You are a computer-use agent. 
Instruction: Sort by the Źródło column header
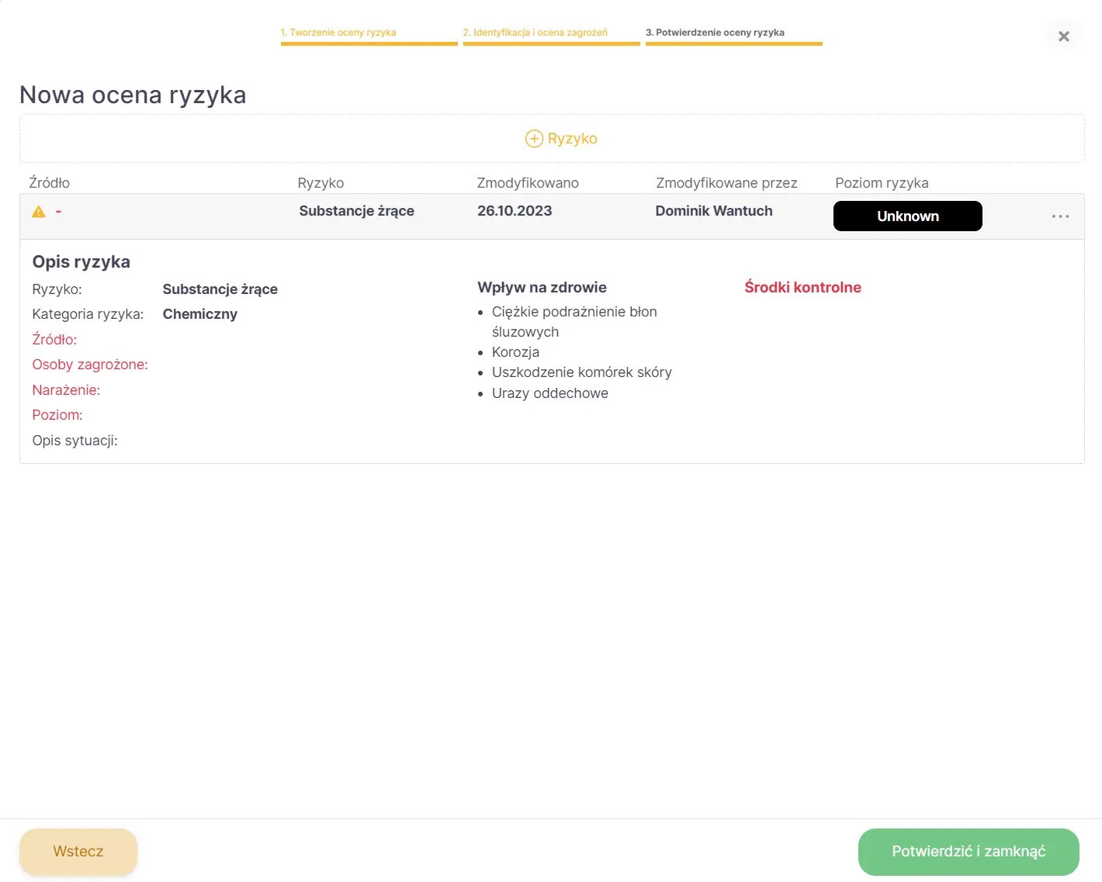50,183
